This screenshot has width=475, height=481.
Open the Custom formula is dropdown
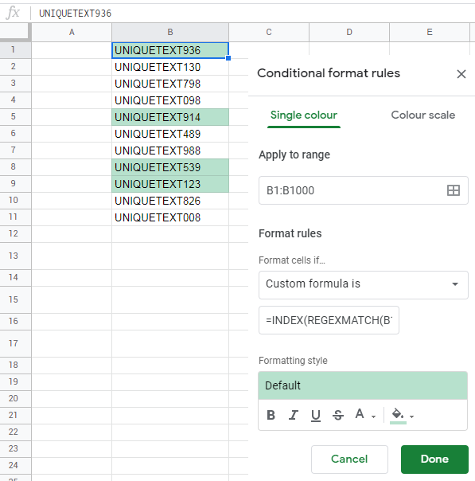click(x=364, y=285)
